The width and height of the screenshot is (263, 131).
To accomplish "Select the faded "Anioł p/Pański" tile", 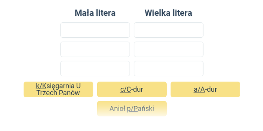I will (x=132, y=109).
